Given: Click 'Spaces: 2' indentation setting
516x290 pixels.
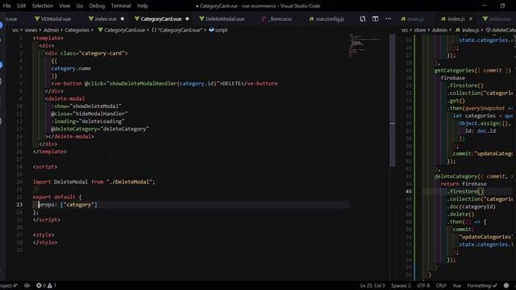Looking at the screenshot, I should point(401,285).
